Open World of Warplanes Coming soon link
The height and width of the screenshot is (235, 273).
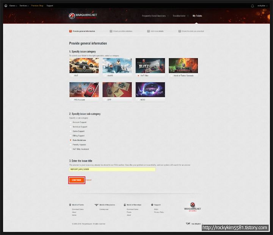[x=104, y=209]
